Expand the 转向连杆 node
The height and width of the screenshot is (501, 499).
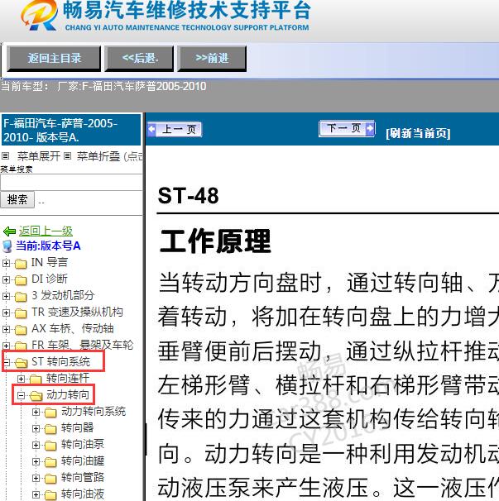(21, 379)
